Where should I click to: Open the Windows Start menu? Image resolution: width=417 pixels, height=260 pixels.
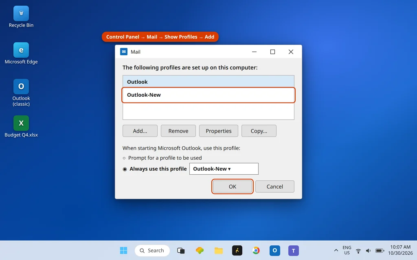123,250
